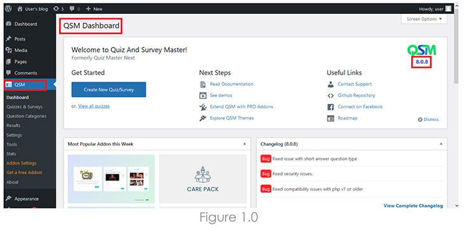Image resolution: width=464 pixels, height=230 pixels.
Task: Click the See demos play icon
Action: [203, 96]
